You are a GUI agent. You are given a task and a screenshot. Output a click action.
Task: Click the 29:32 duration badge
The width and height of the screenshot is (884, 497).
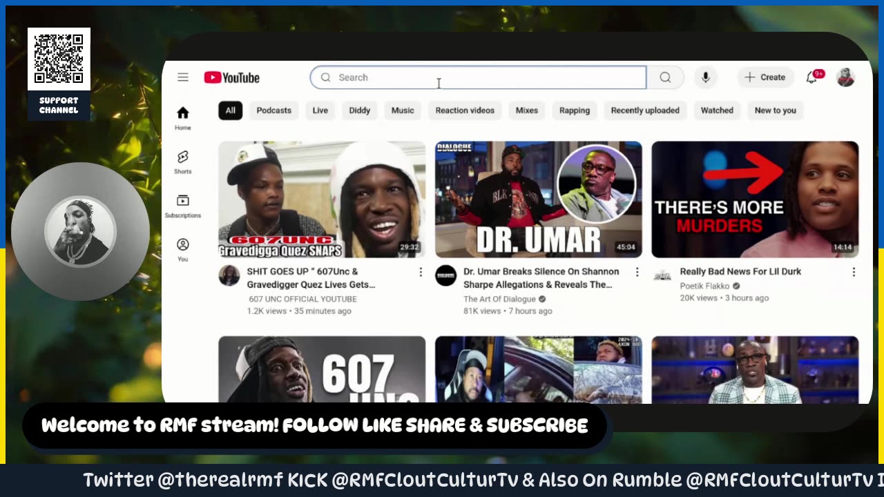(410, 247)
